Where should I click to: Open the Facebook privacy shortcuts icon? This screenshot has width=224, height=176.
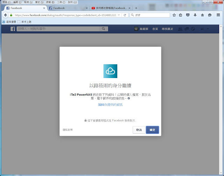click(202, 29)
